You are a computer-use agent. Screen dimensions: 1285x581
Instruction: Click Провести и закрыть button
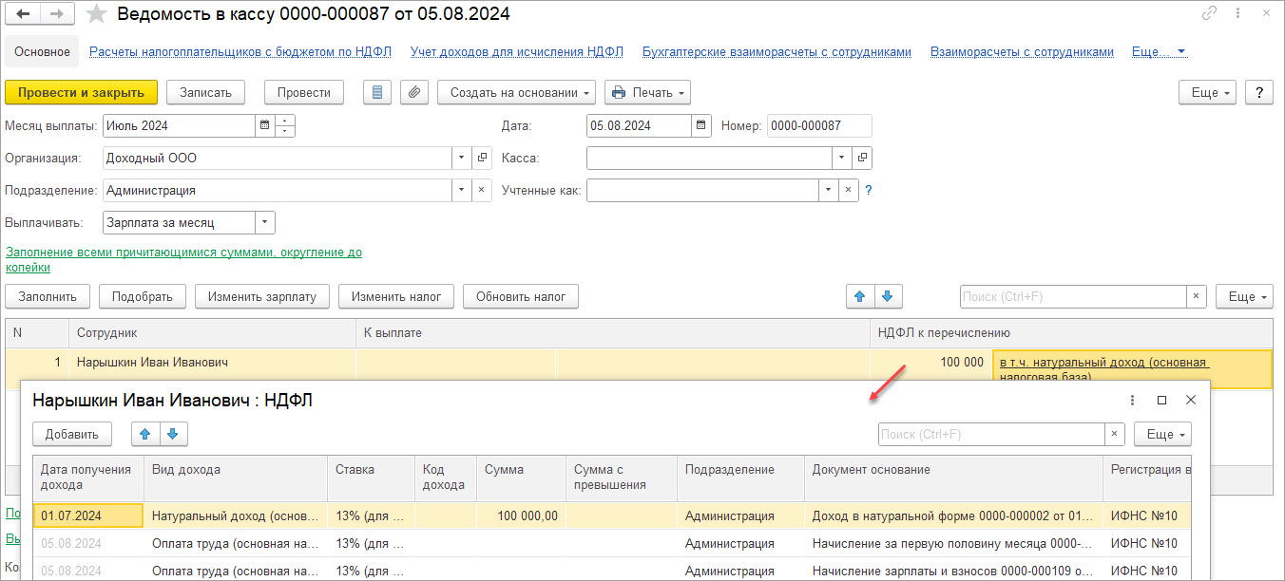[81, 92]
